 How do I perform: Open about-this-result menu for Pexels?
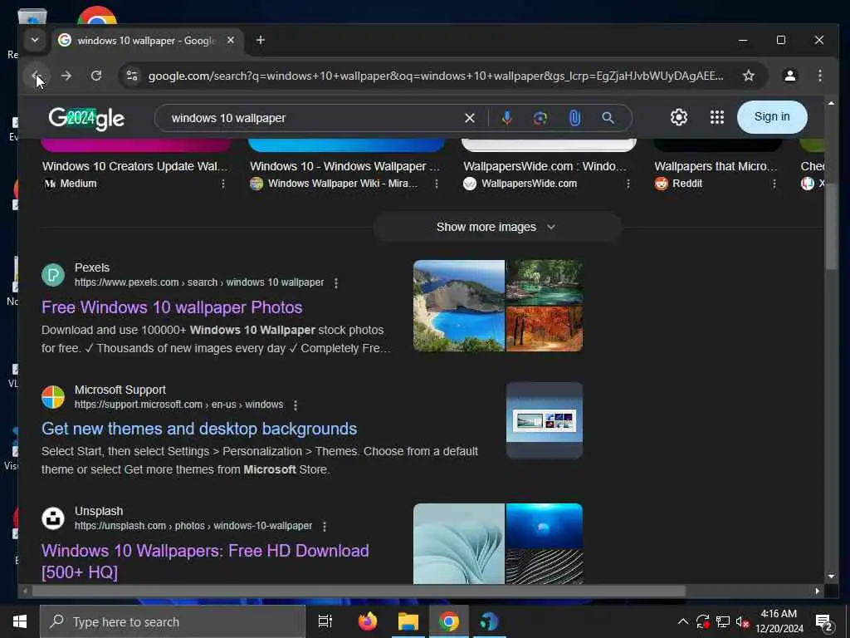(336, 283)
